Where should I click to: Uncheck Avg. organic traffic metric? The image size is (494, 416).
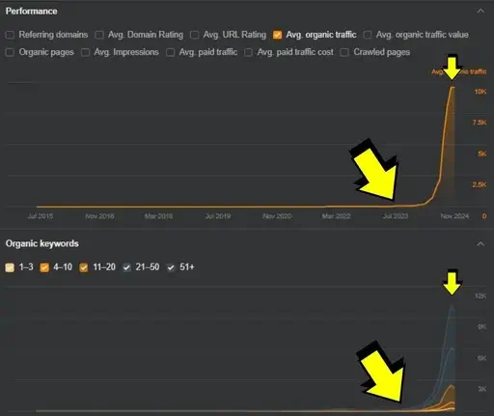[x=277, y=35]
